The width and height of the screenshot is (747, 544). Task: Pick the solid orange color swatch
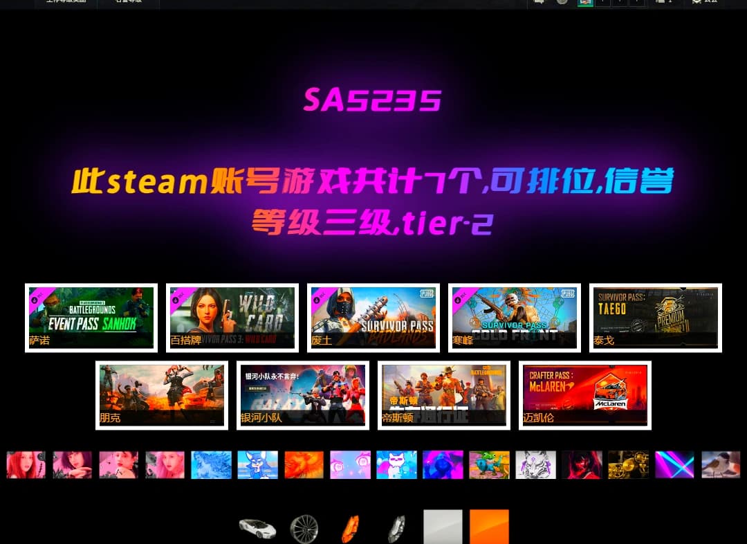pos(489,527)
